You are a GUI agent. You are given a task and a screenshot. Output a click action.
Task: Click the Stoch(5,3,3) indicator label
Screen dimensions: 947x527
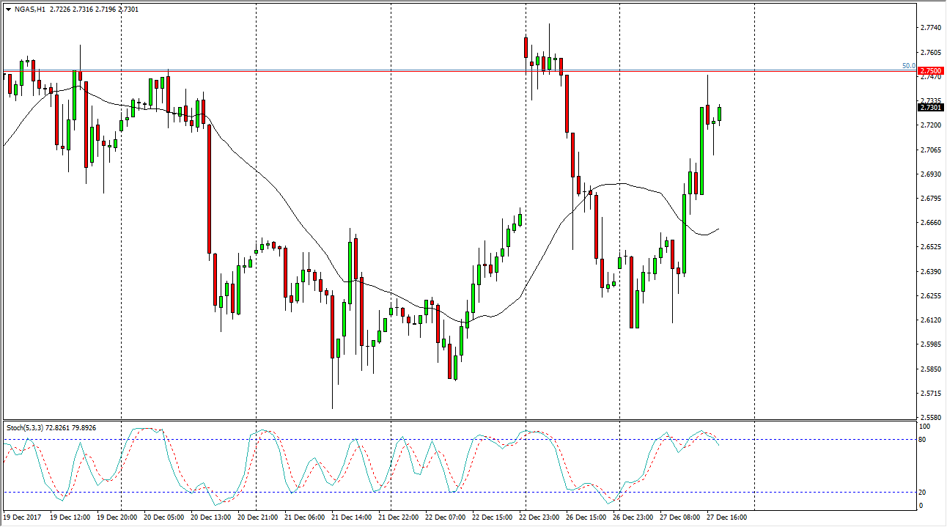(28, 427)
